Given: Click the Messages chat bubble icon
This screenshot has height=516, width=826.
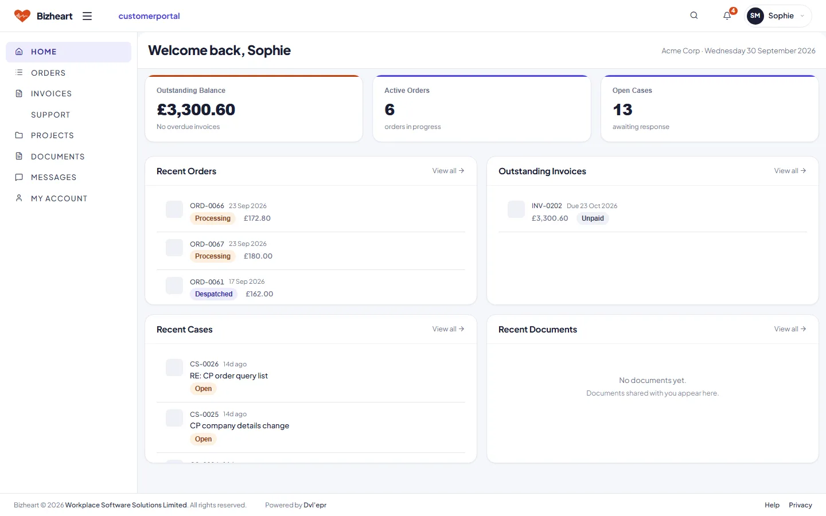Looking at the screenshot, I should (19, 177).
